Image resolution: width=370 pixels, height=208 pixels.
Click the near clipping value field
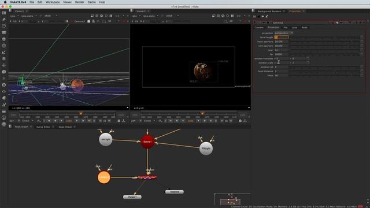282,50
